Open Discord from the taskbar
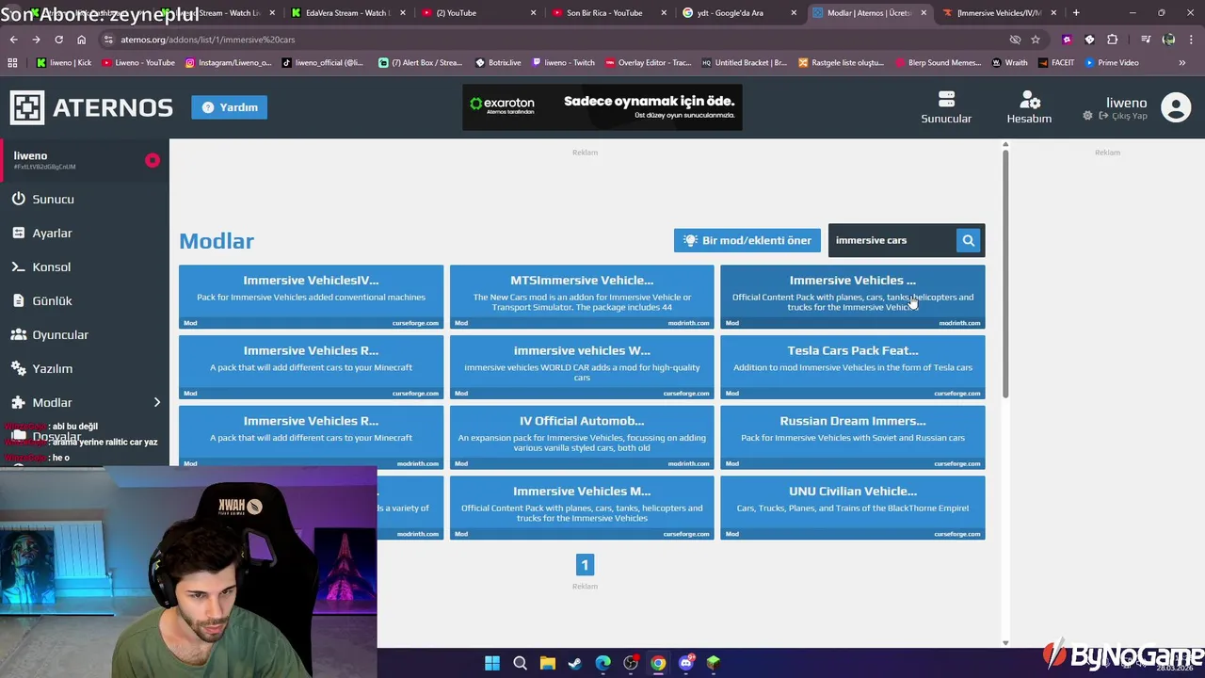Screen dimensions: 1205x678 (686, 663)
